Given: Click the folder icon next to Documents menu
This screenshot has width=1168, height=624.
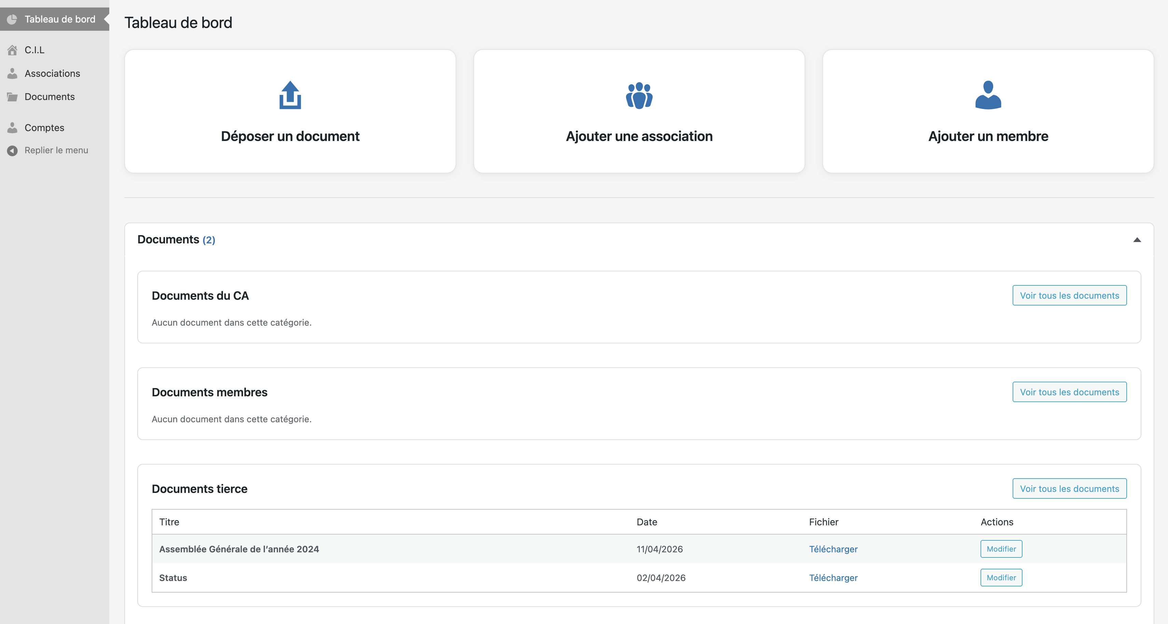Looking at the screenshot, I should [12, 97].
